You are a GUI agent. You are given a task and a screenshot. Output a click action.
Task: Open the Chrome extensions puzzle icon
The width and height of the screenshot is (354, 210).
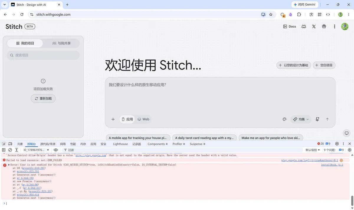click(x=299, y=14)
